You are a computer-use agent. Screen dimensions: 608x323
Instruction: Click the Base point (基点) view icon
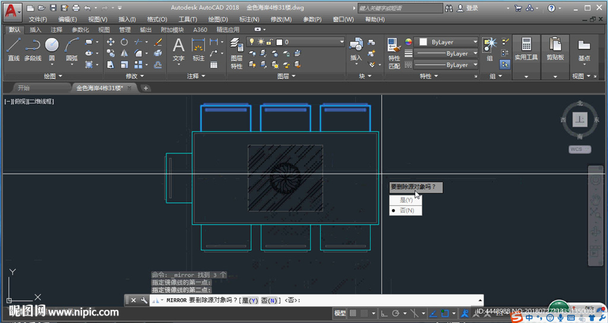[x=584, y=50]
